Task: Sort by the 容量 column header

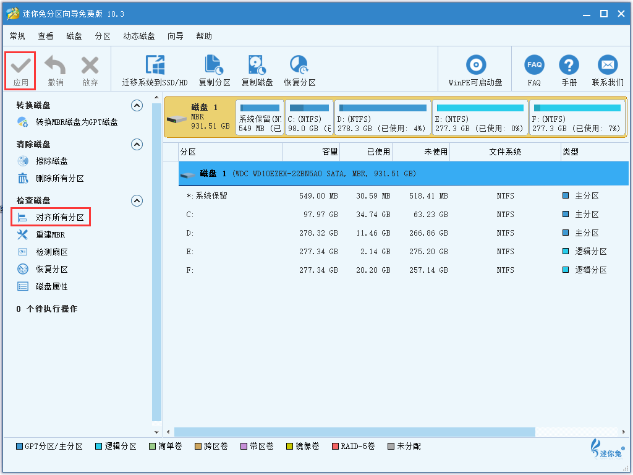Action: tap(311, 152)
